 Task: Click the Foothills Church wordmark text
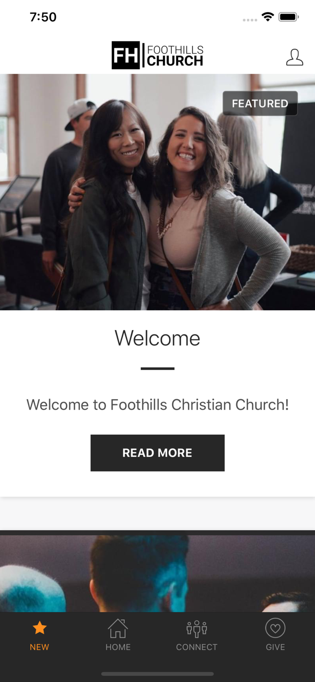click(175, 55)
